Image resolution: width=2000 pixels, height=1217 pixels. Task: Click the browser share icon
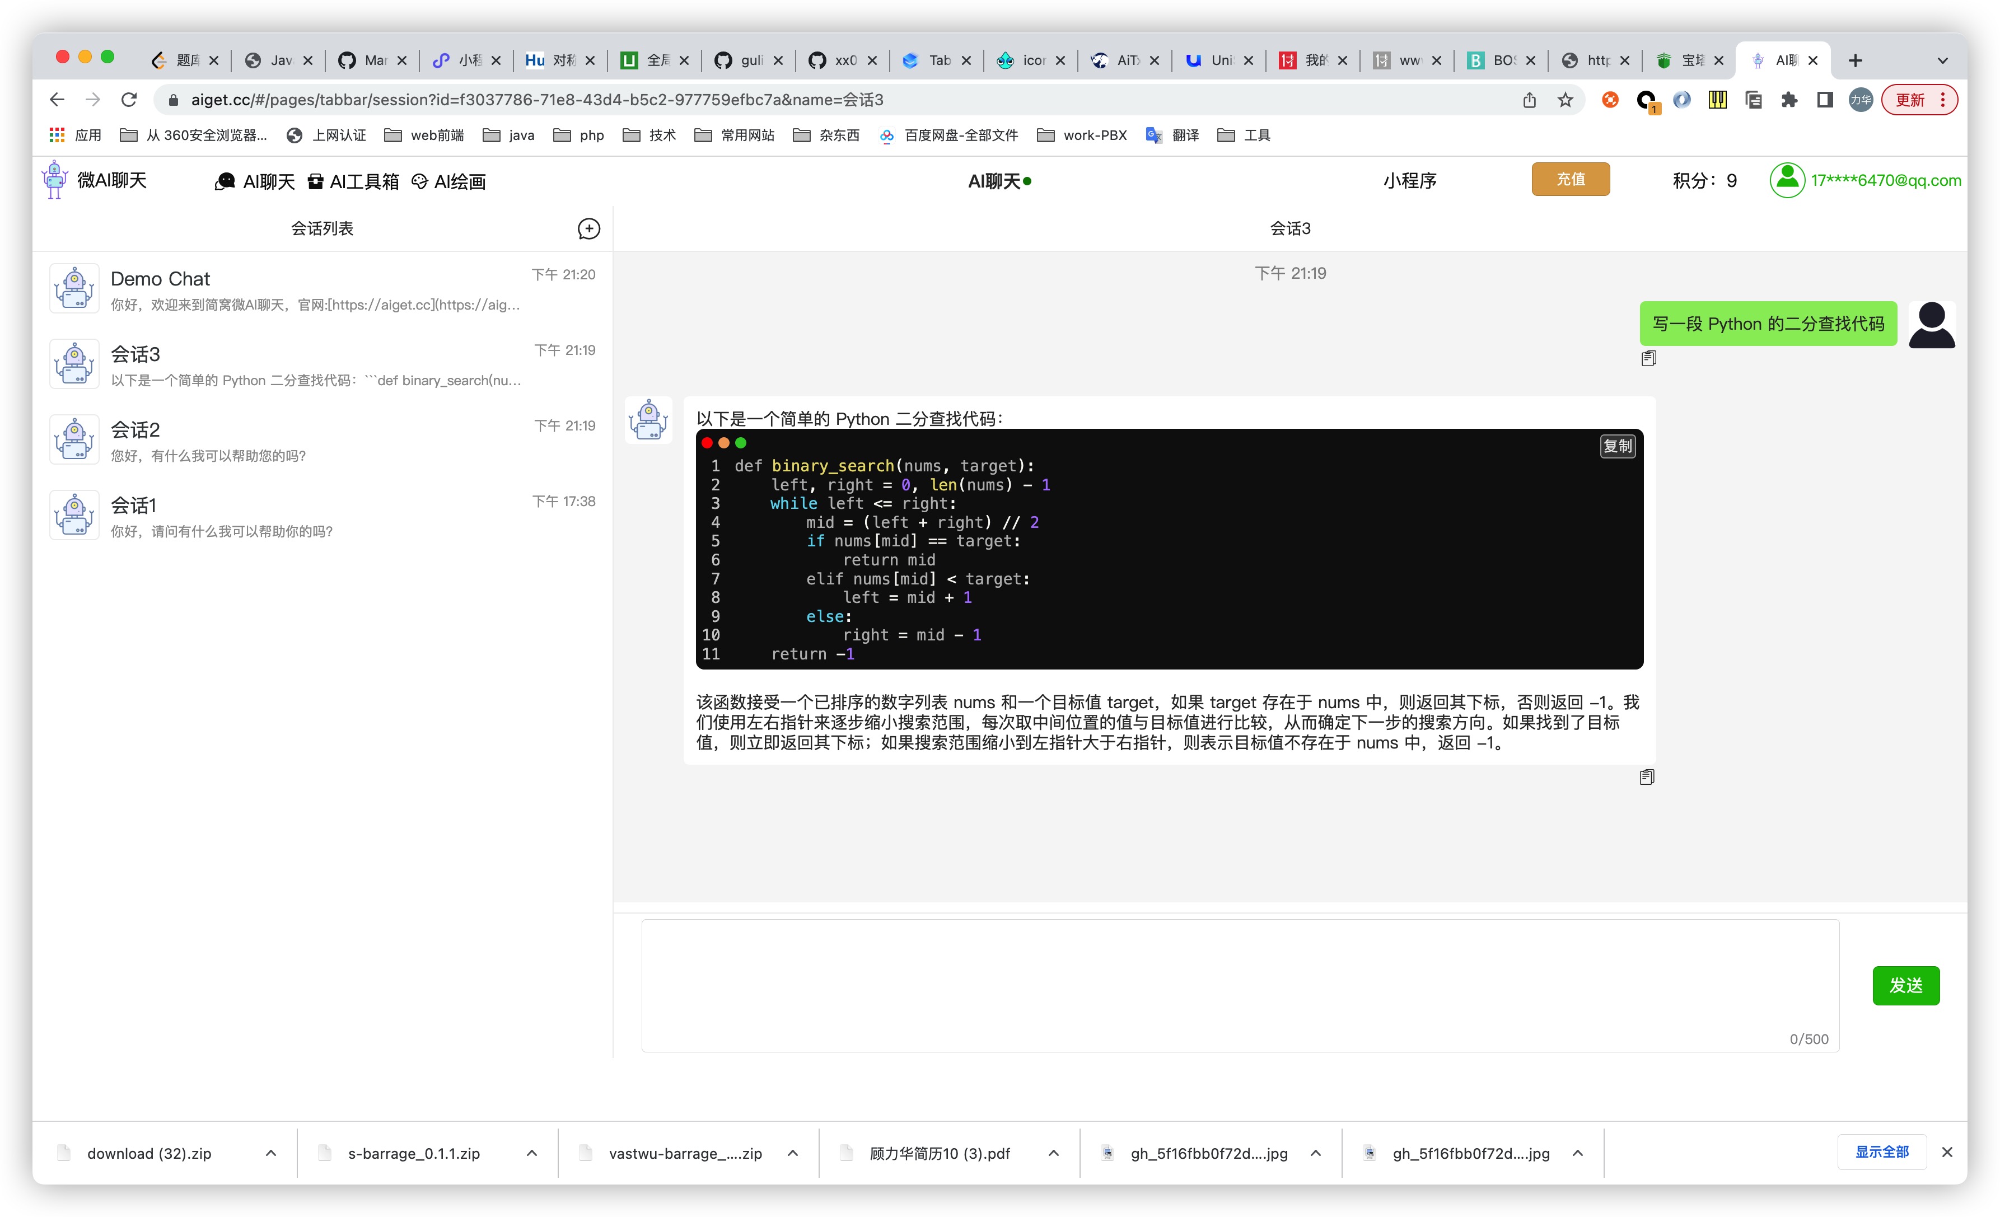coord(1529,100)
